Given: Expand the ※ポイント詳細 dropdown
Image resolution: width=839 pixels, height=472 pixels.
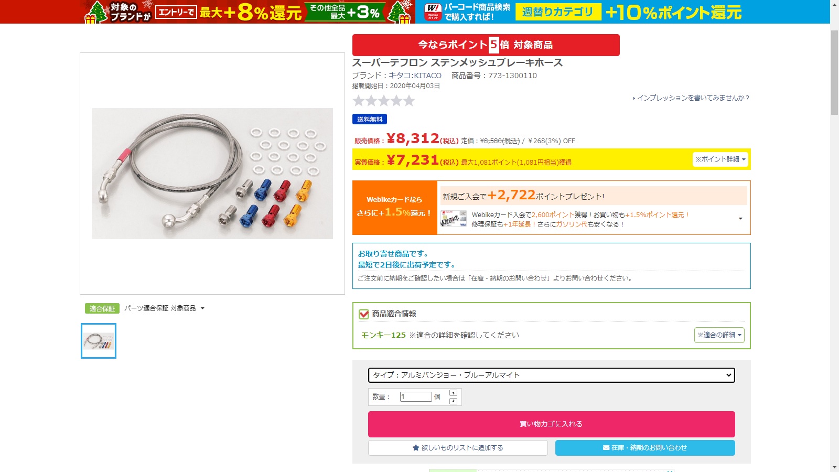Looking at the screenshot, I should point(720,159).
